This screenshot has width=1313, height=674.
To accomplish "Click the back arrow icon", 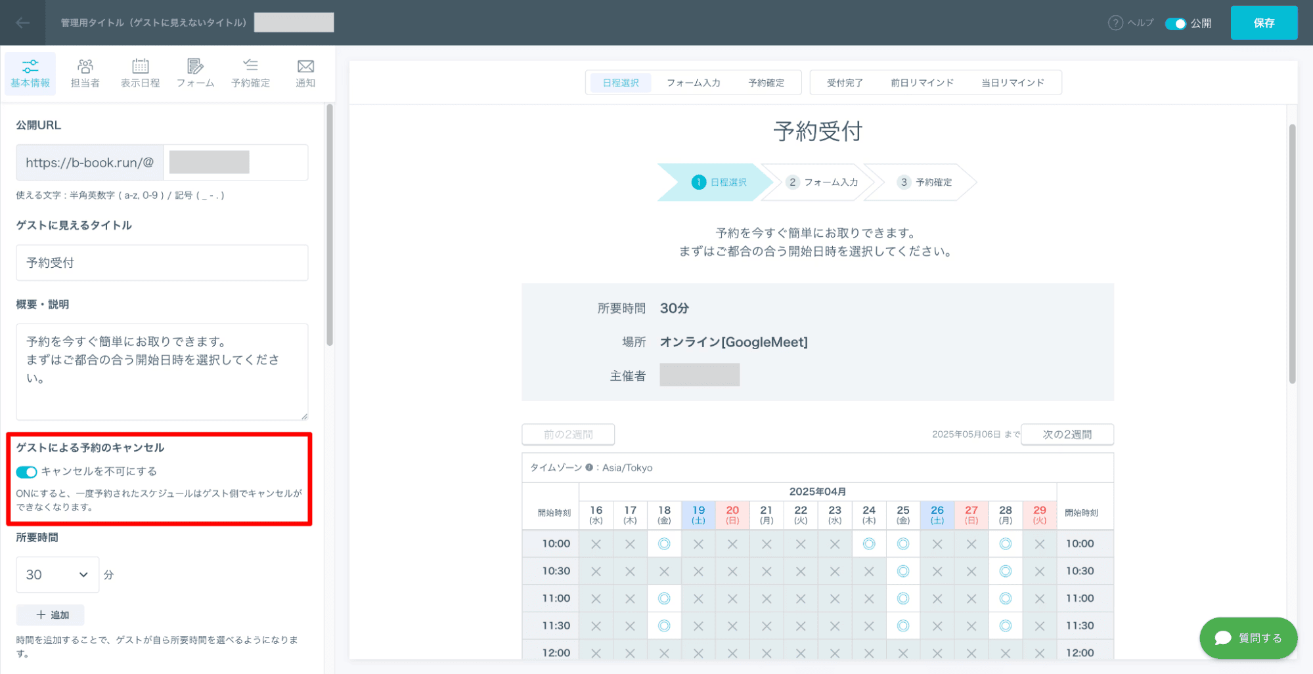I will pos(23,23).
